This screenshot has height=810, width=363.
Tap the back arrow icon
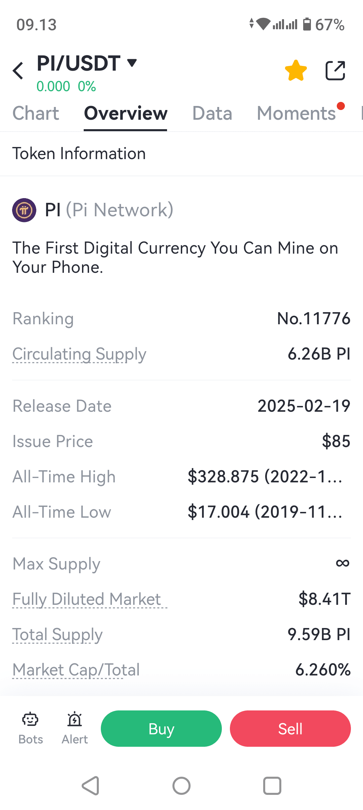18,71
